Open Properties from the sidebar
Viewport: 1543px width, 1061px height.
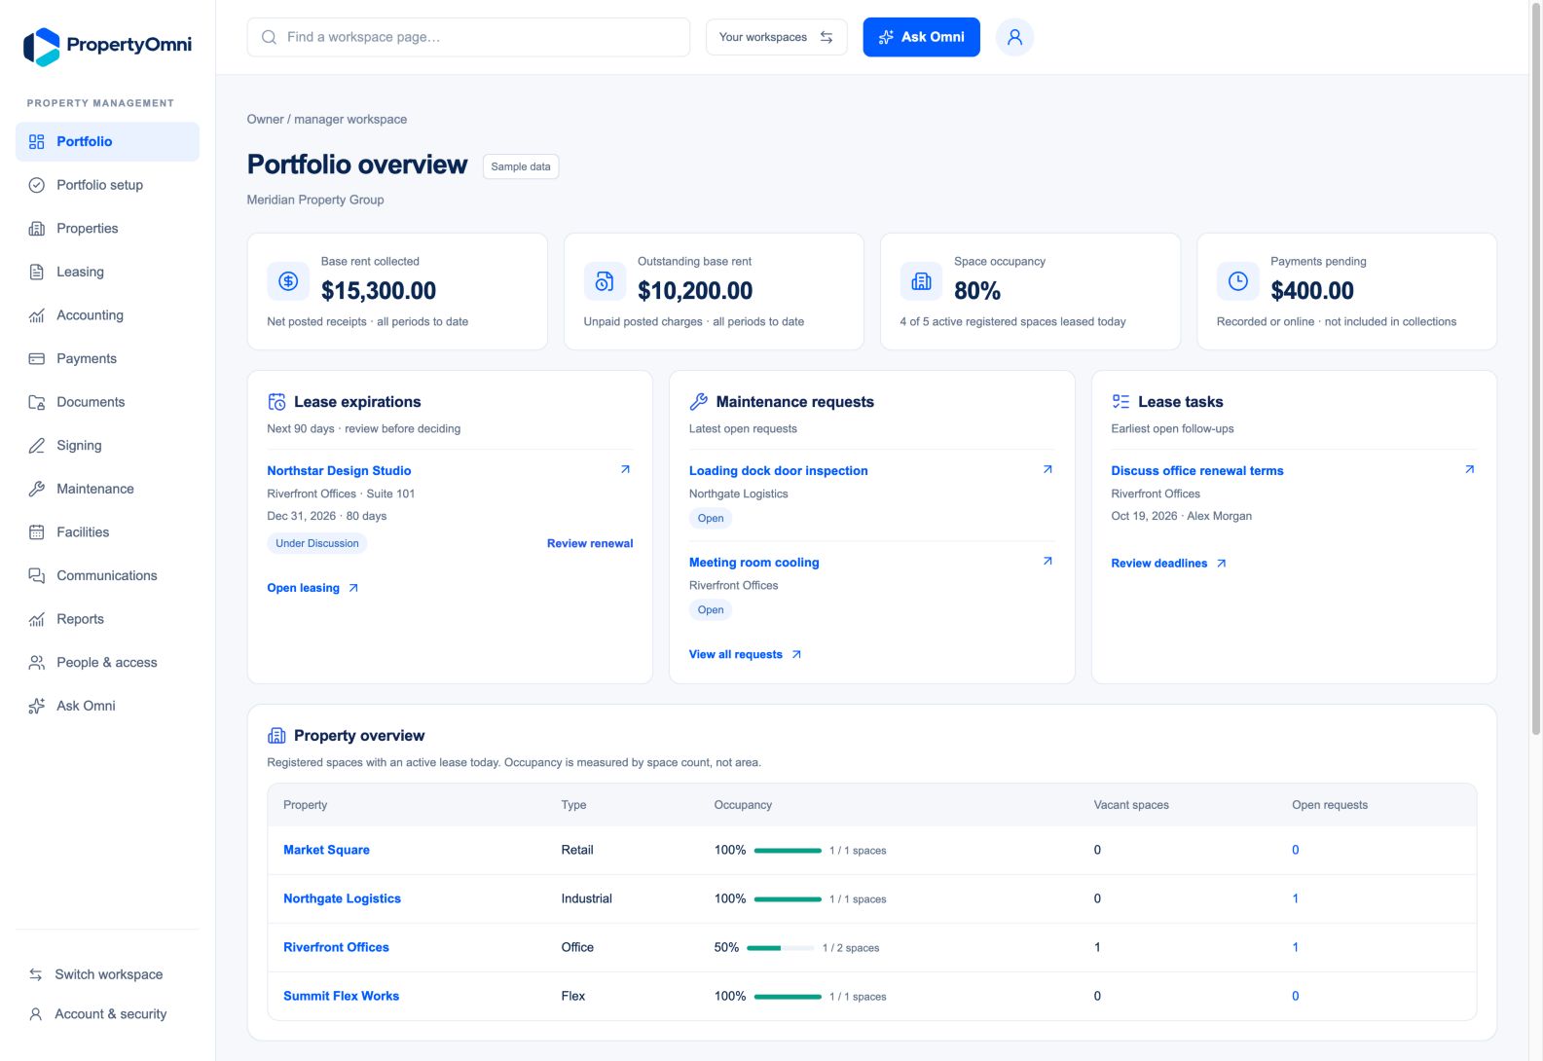[107, 228]
